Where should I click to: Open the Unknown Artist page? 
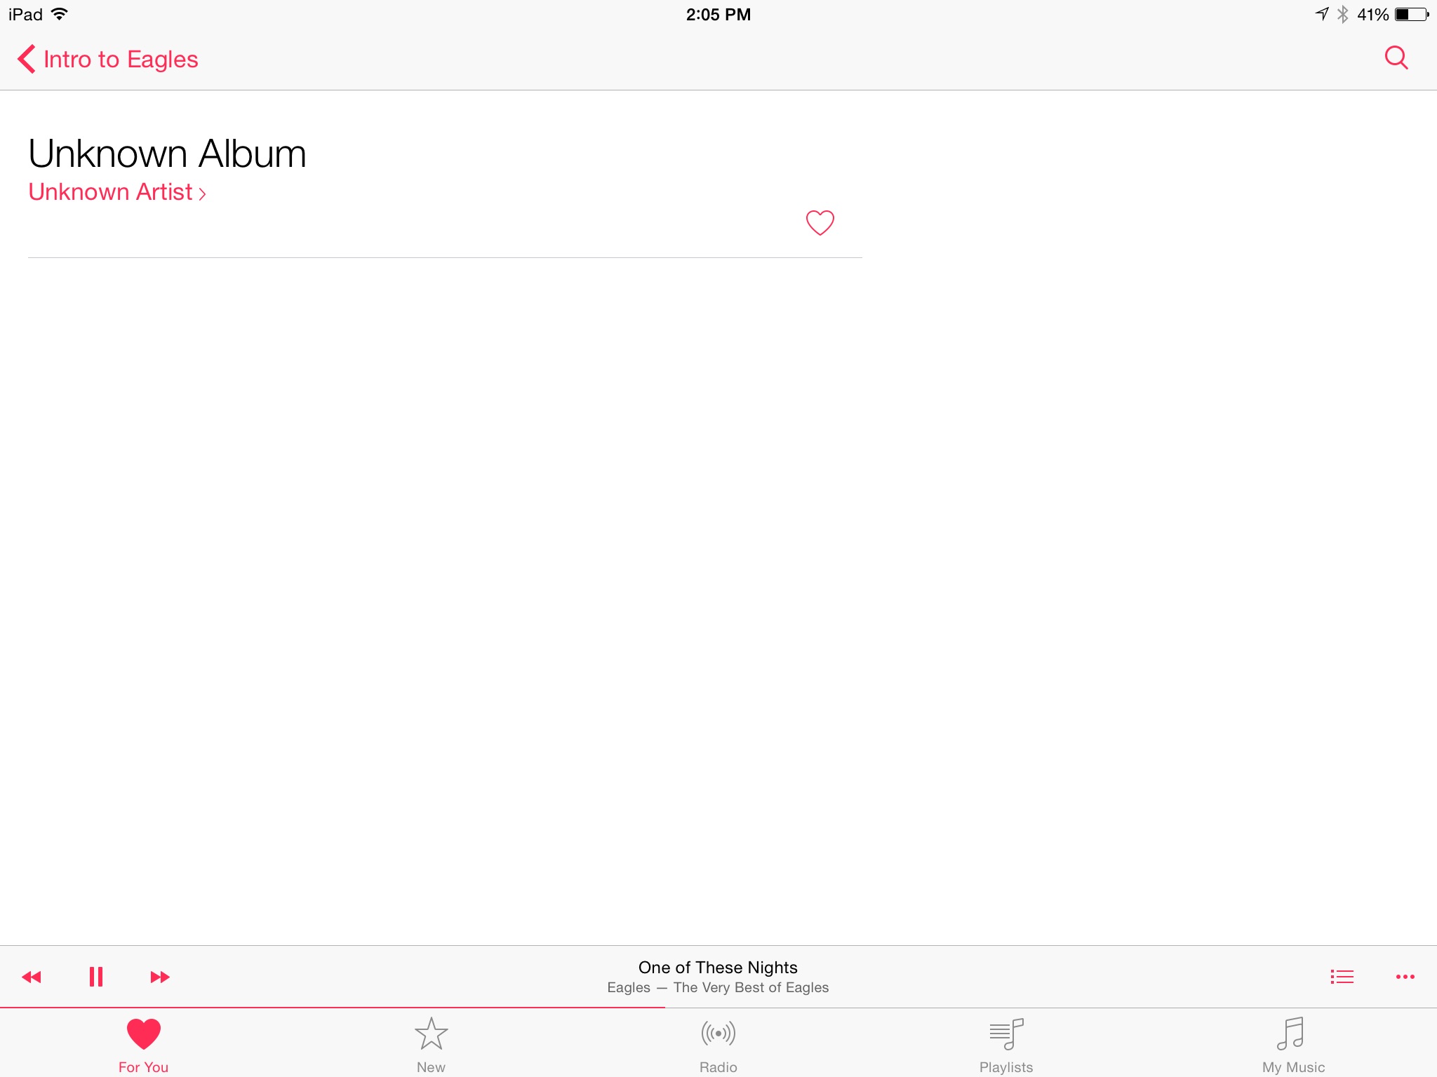[x=117, y=192]
